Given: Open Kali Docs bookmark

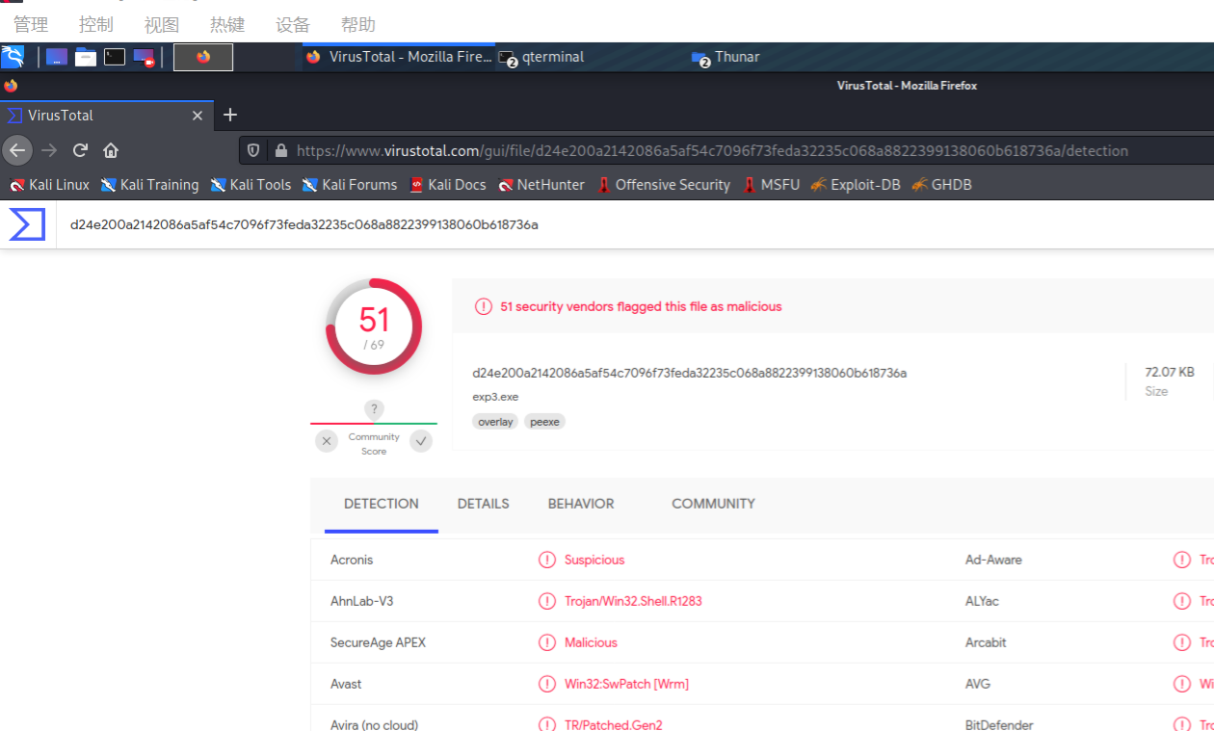Looking at the screenshot, I should pyautogui.click(x=447, y=185).
